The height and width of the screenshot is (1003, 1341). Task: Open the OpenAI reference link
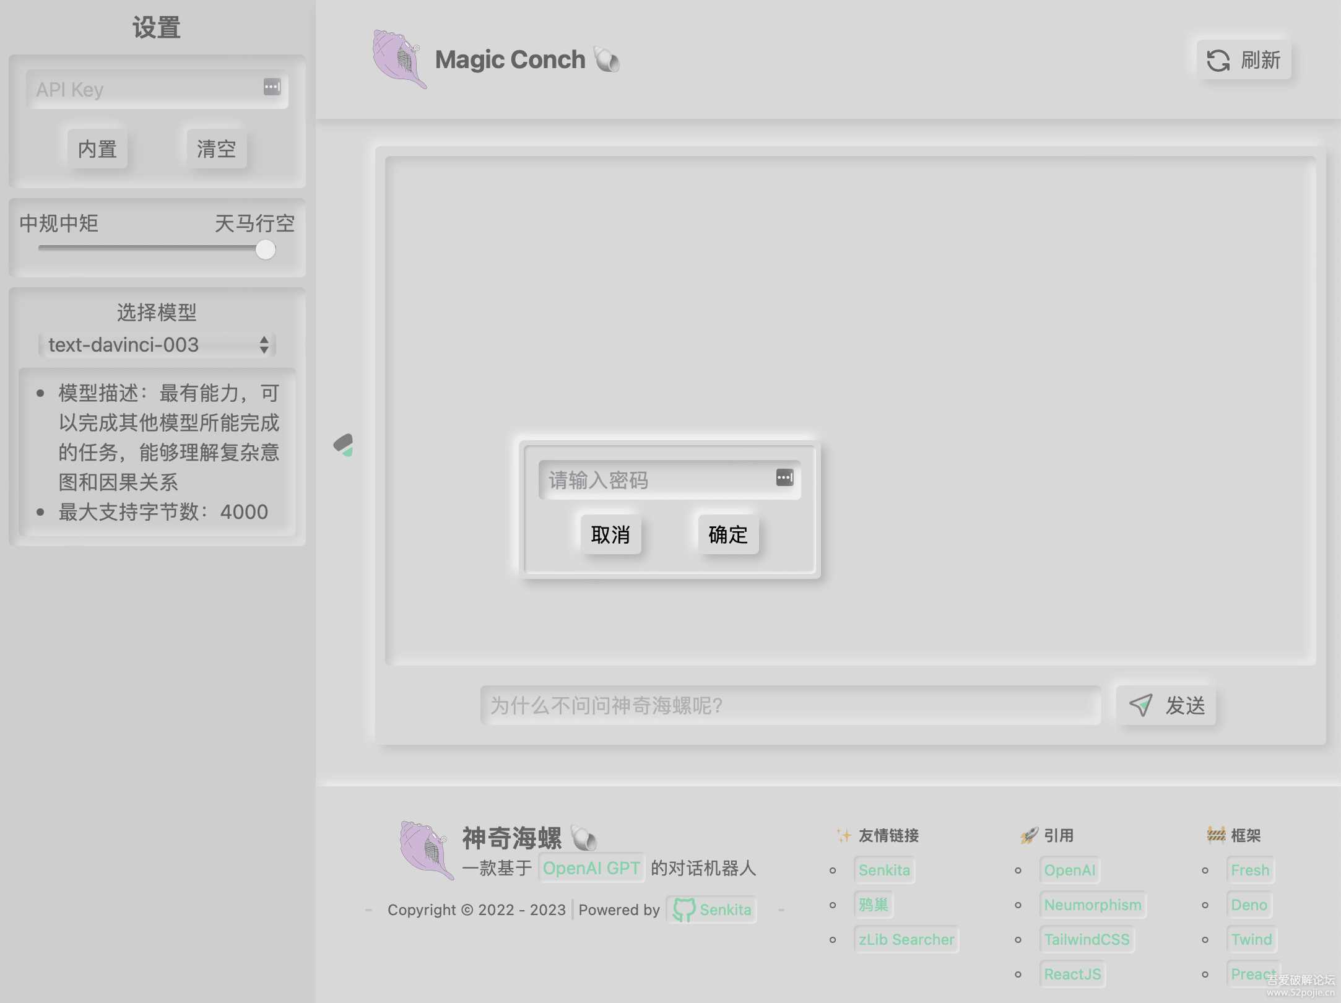[1067, 869]
